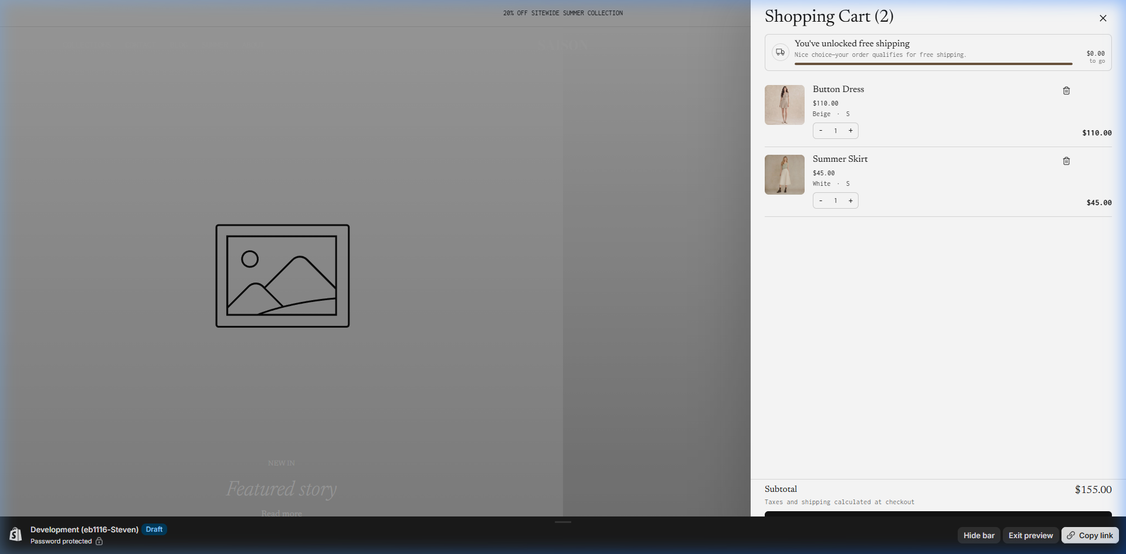The height and width of the screenshot is (554, 1126).
Task: Click the 20% off sitewide announcement text
Action: [x=563, y=13]
